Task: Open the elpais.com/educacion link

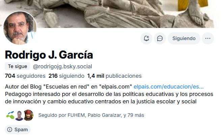Action: [168, 86]
